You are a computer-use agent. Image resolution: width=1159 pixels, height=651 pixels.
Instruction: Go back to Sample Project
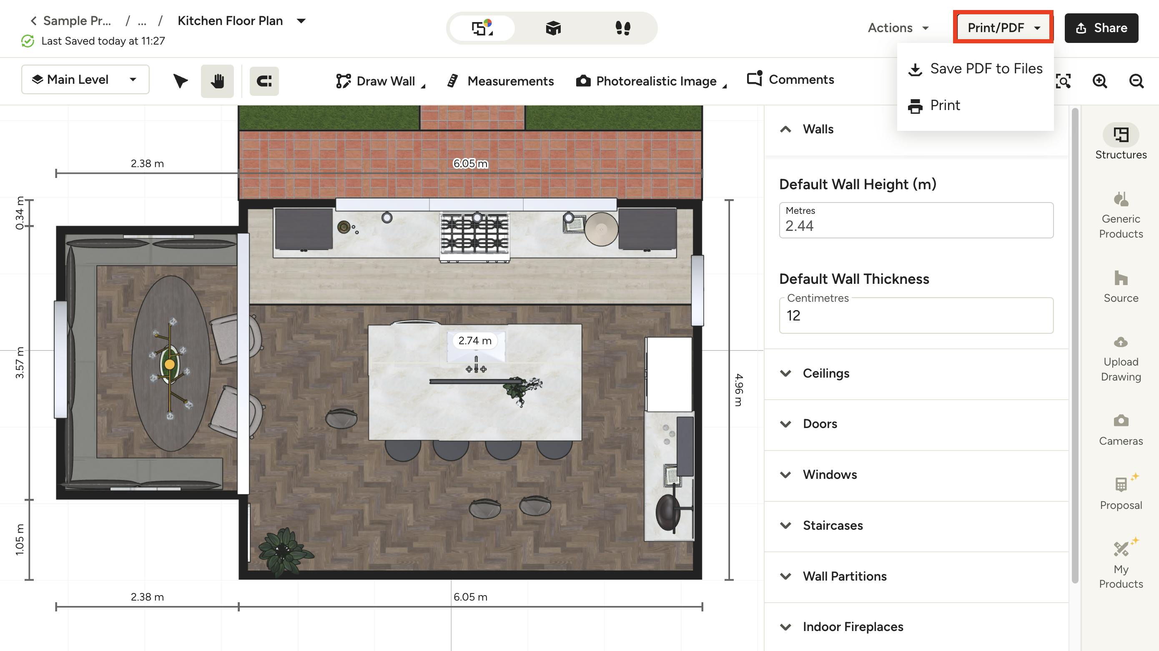[x=70, y=21]
